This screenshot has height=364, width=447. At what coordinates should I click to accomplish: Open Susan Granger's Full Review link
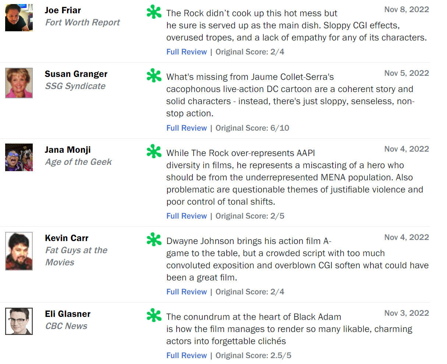click(x=187, y=128)
